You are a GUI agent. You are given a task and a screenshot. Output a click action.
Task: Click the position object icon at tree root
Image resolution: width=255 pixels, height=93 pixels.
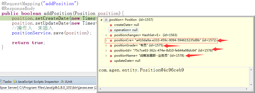[106, 20]
